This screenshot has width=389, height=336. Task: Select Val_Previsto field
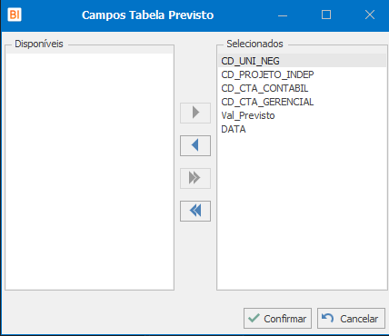tap(302, 115)
